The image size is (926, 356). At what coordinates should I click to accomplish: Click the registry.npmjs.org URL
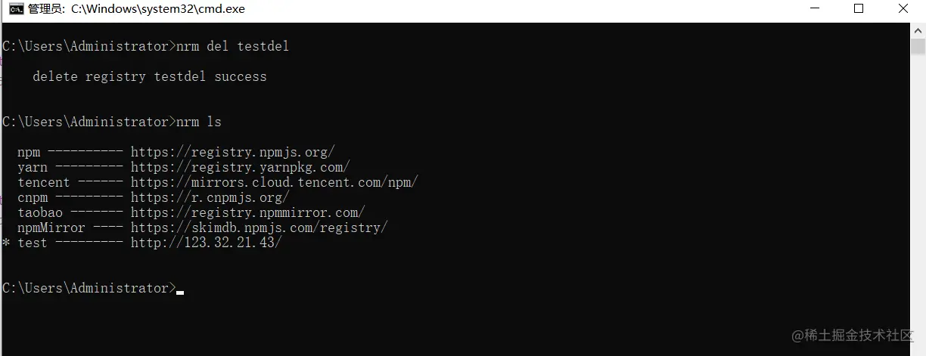tap(232, 152)
